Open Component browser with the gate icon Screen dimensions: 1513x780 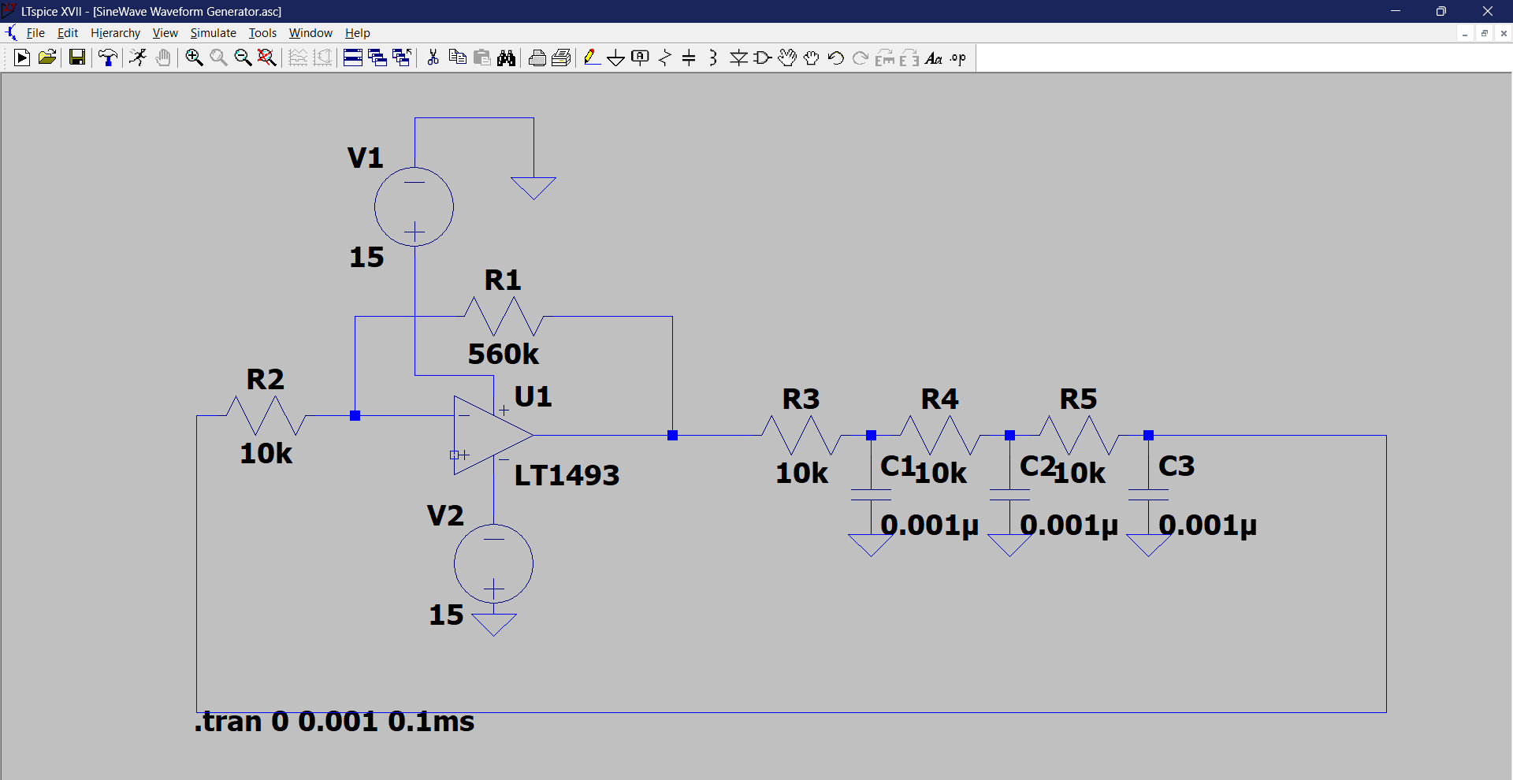(763, 58)
